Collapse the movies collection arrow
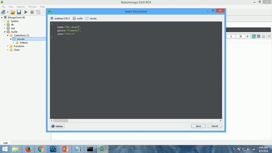Image resolution: width=272 pixels, height=153 pixels. 11,39
